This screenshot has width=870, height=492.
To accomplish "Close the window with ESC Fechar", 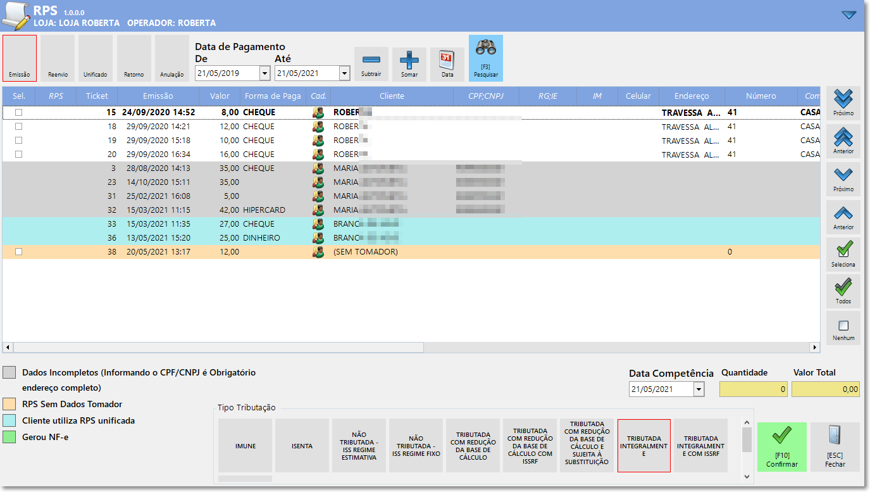I will coord(835,447).
